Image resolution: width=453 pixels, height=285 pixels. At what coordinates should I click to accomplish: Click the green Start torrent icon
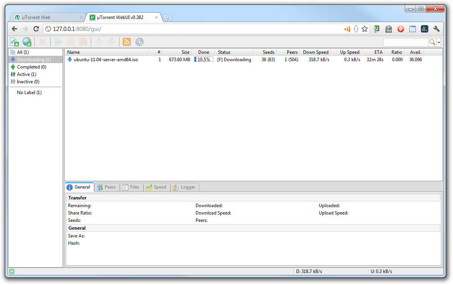tap(59, 42)
